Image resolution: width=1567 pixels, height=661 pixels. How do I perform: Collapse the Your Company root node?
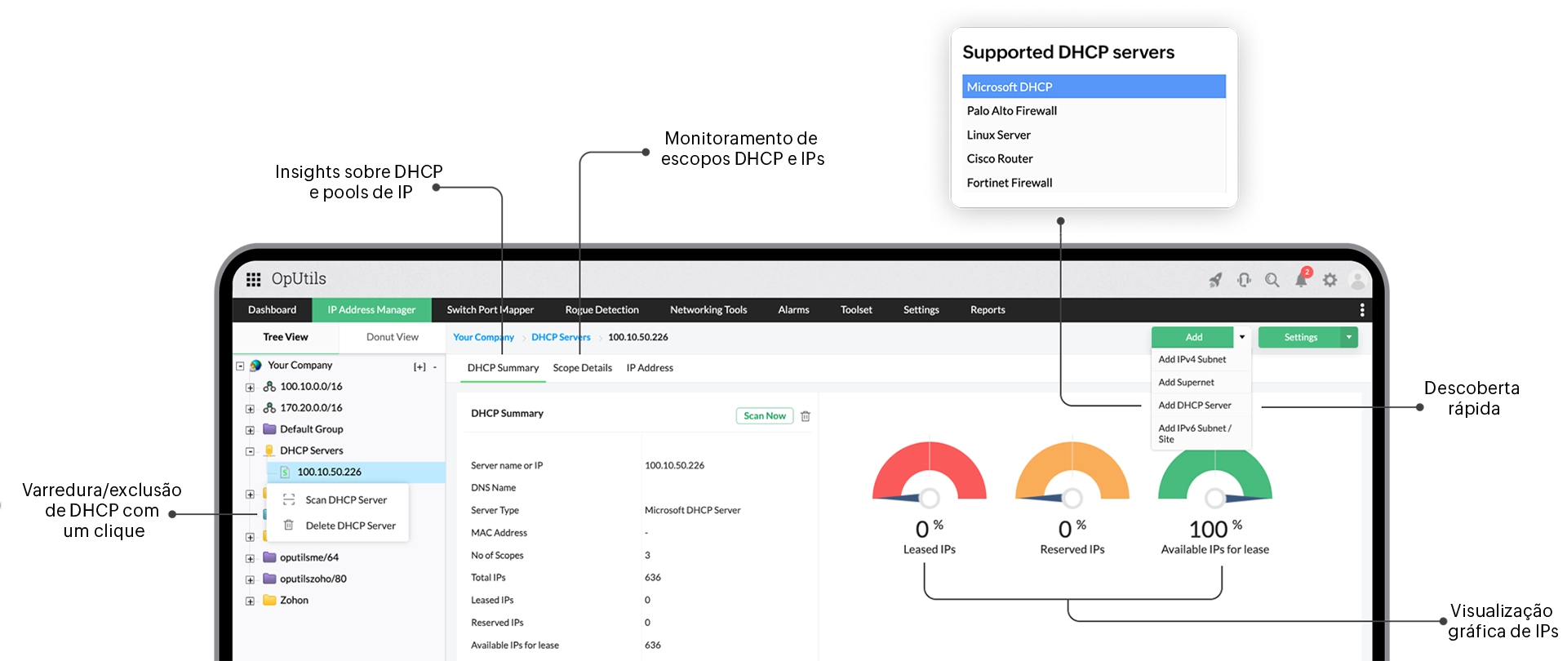click(240, 366)
